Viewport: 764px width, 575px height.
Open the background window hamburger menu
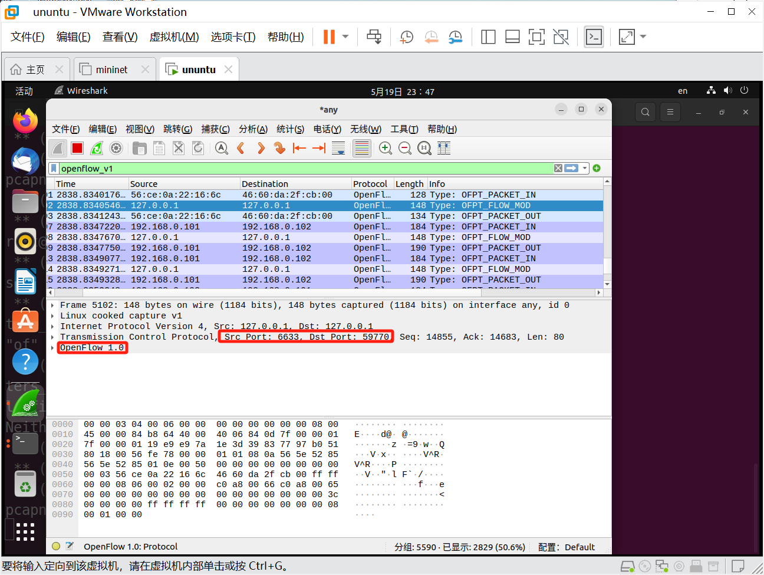[x=670, y=112]
